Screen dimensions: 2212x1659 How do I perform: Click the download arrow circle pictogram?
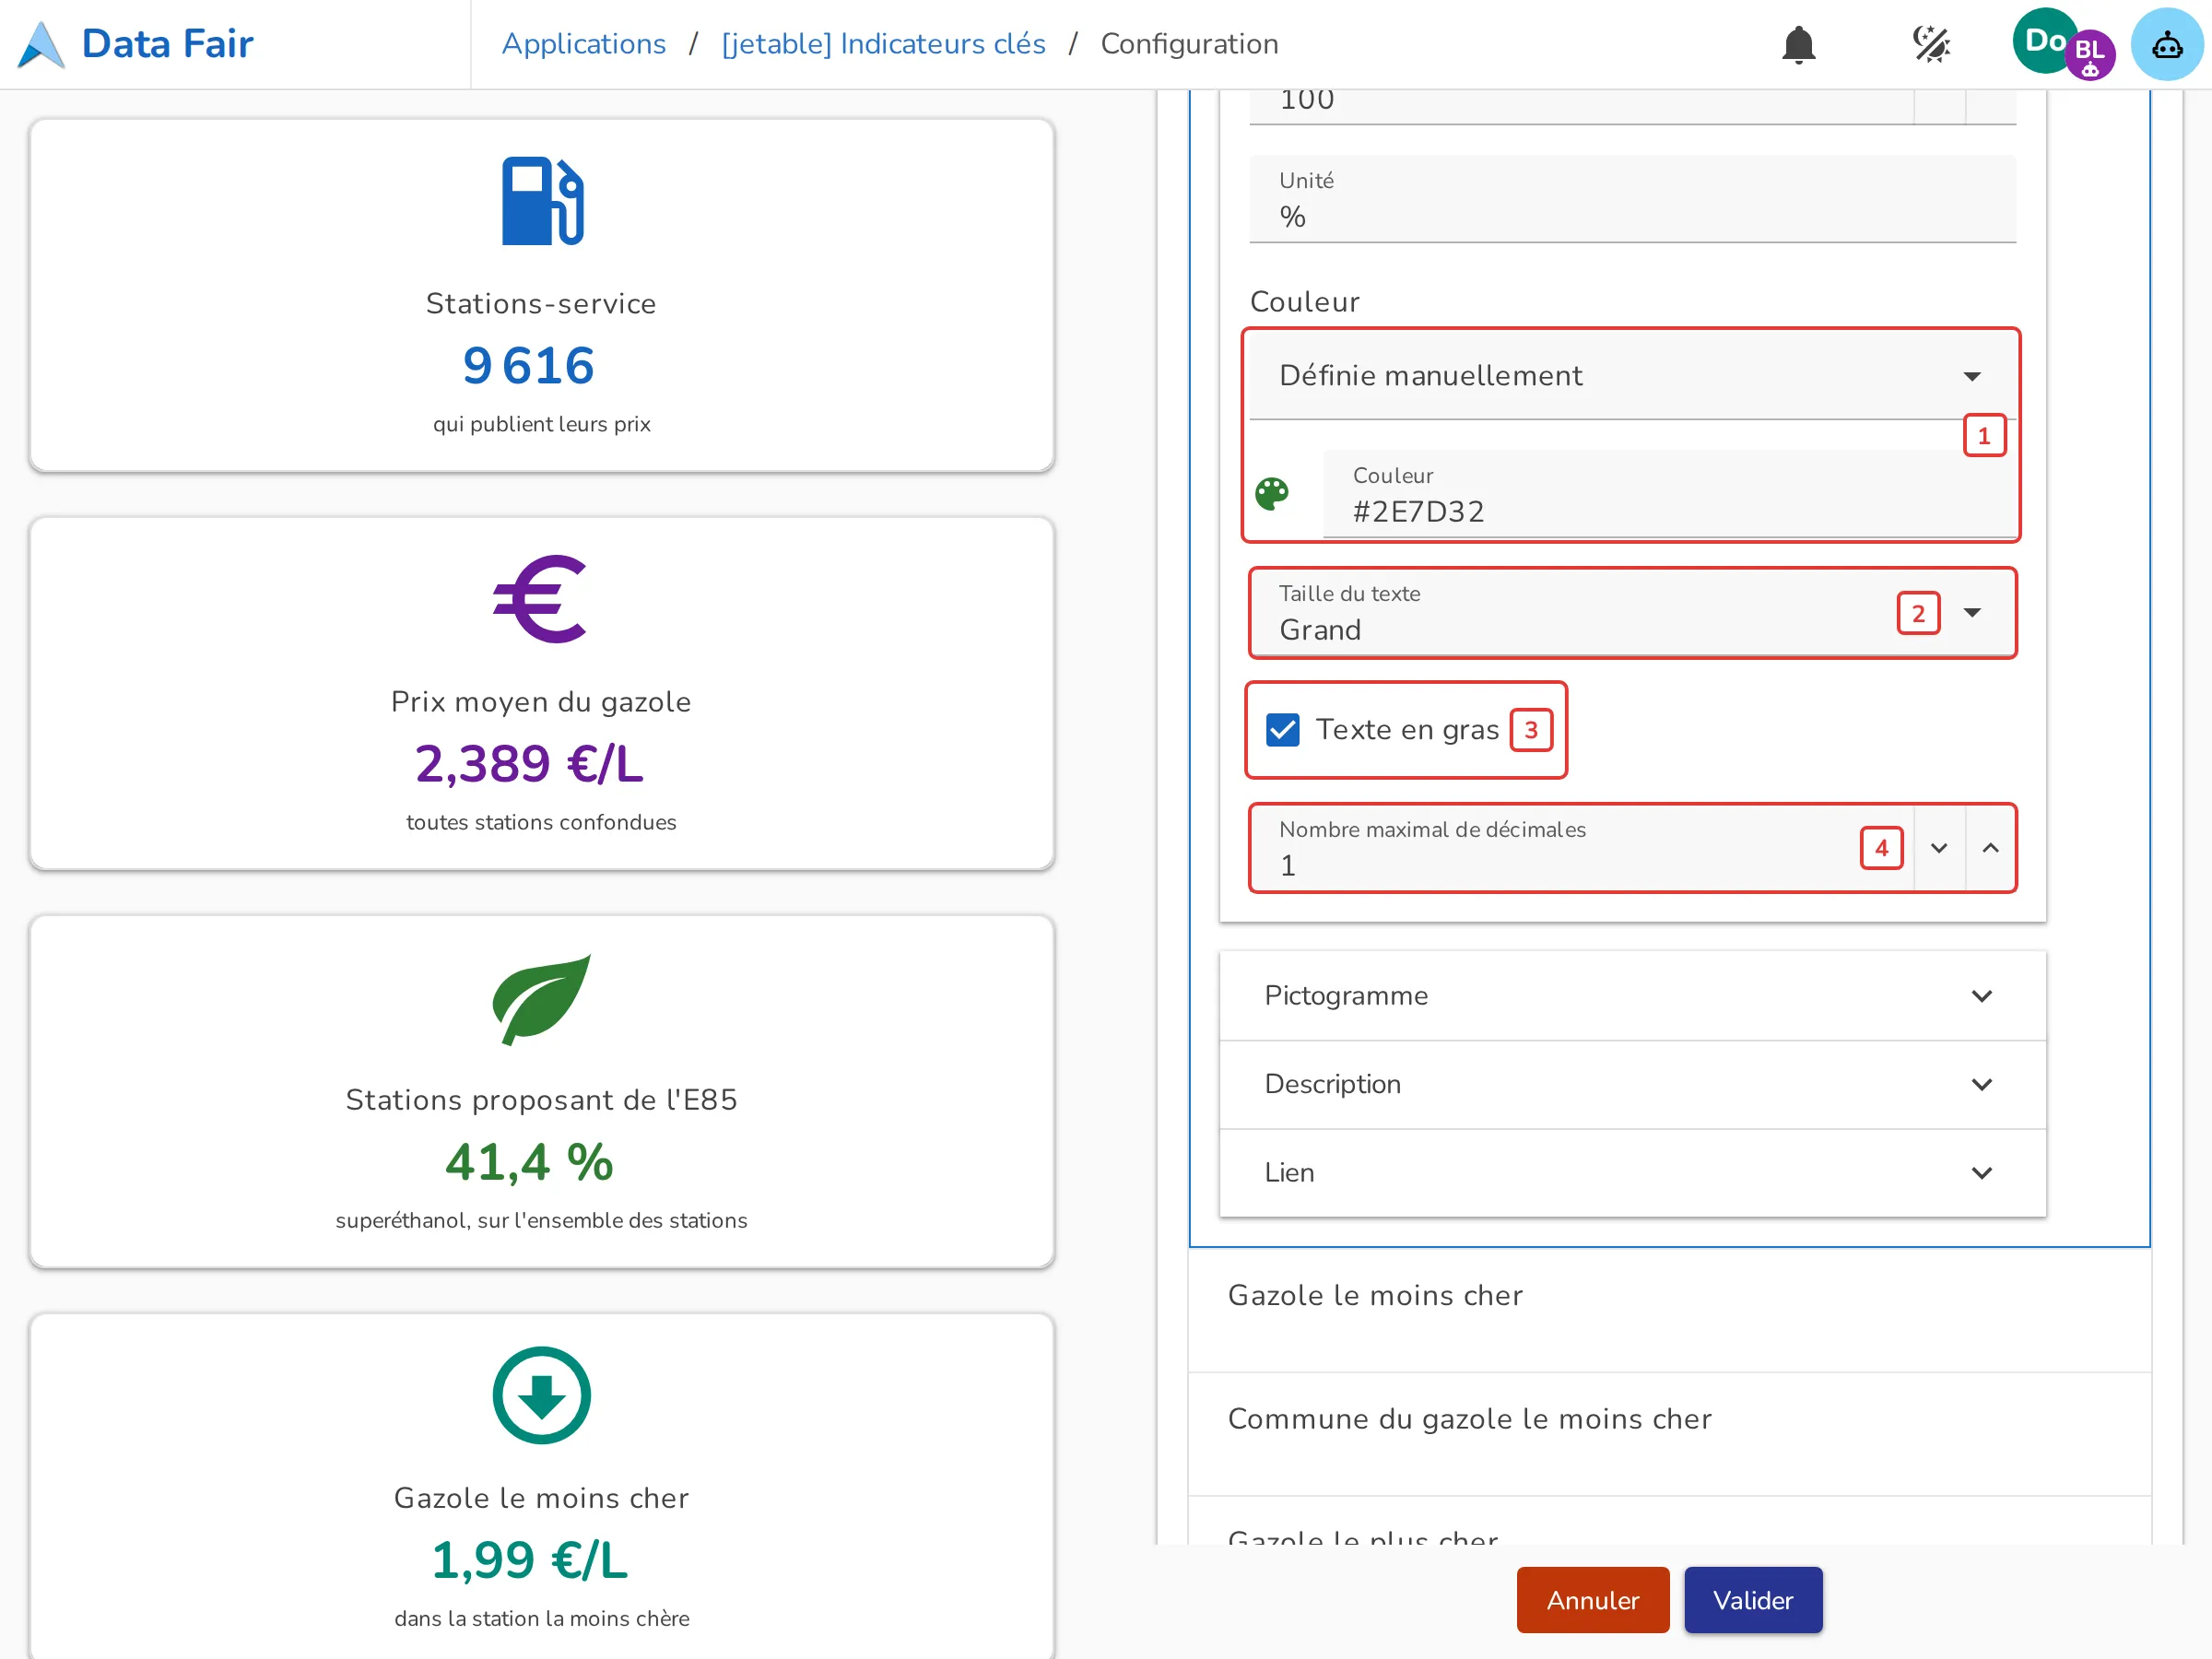tap(541, 1395)
